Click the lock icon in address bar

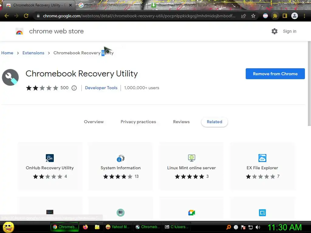tap(38, 16)
